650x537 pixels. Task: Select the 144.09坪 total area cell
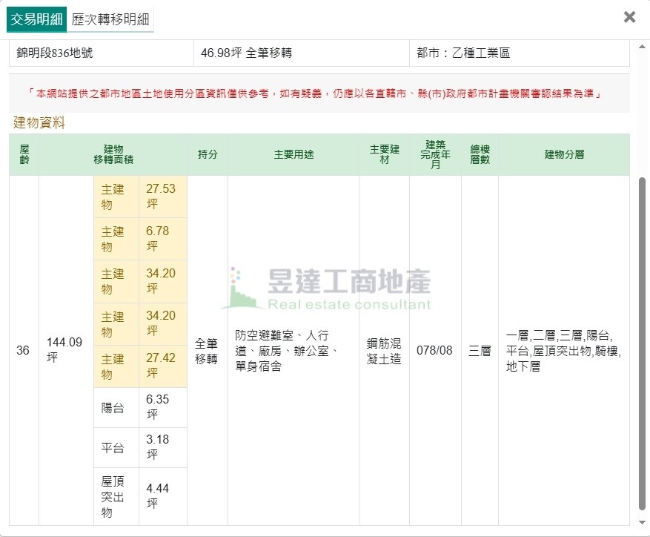pyautogui.click(x=65, y=350)
